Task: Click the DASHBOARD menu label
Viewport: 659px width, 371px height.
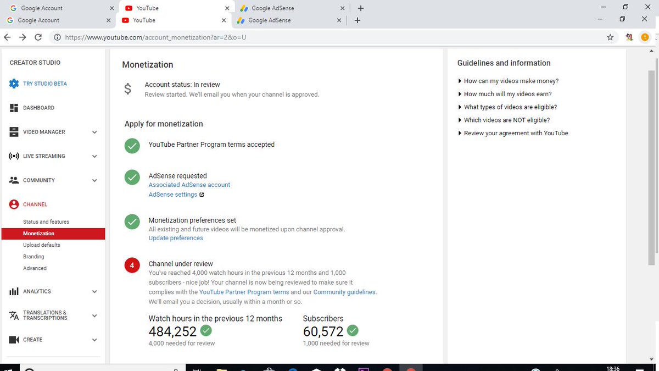Action: tap(38, 108)
